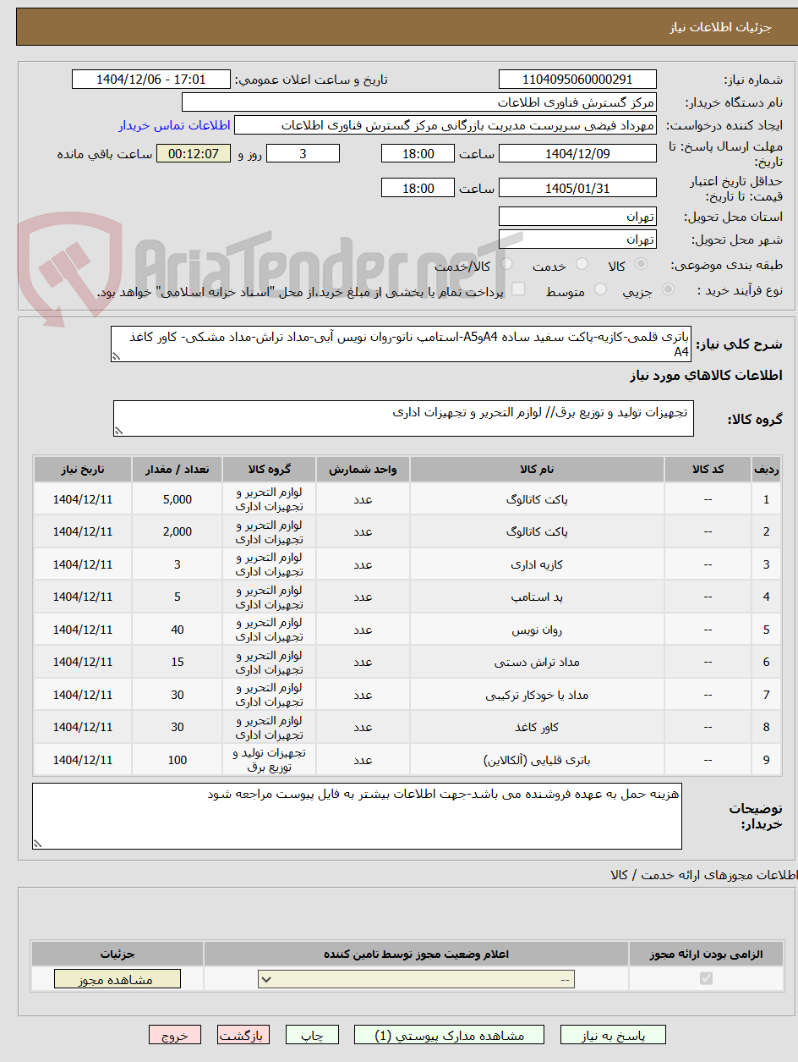
Task: Click the شرح کلی نیاز description textarea
Action: [402, 344]
